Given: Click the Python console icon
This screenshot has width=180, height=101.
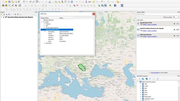Looking at the screenshot, I should [110, 5].
